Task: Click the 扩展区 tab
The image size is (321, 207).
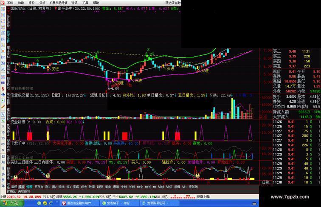Action: 11,191
